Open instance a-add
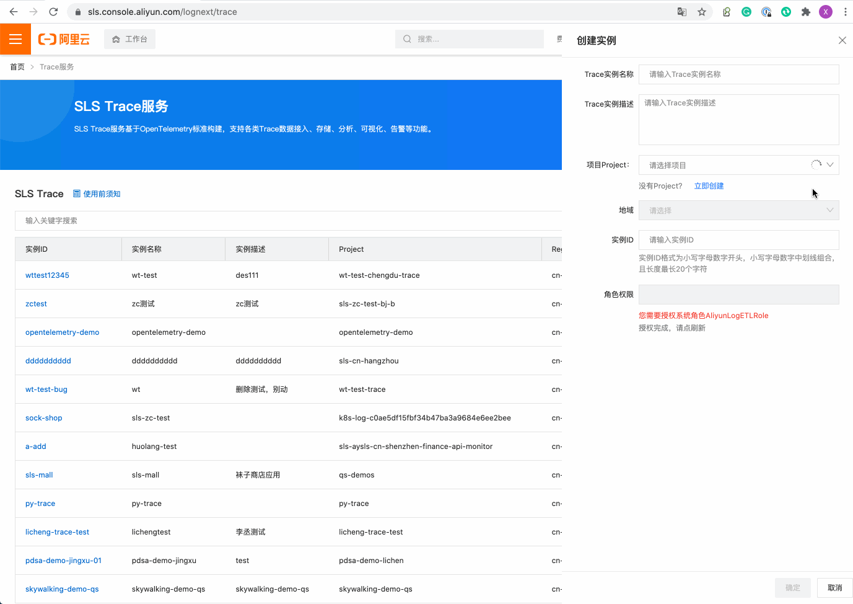This screenshot has width=853, height=604. point(36,446)
